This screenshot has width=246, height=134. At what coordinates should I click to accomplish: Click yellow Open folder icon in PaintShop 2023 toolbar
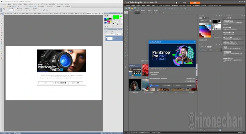(132, 8)
